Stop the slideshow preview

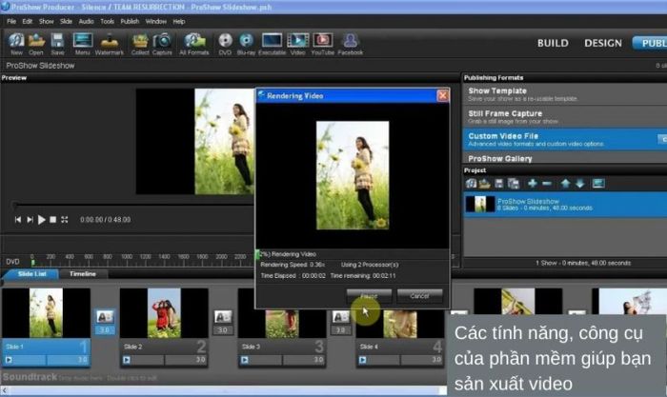[x=52, y=220]
